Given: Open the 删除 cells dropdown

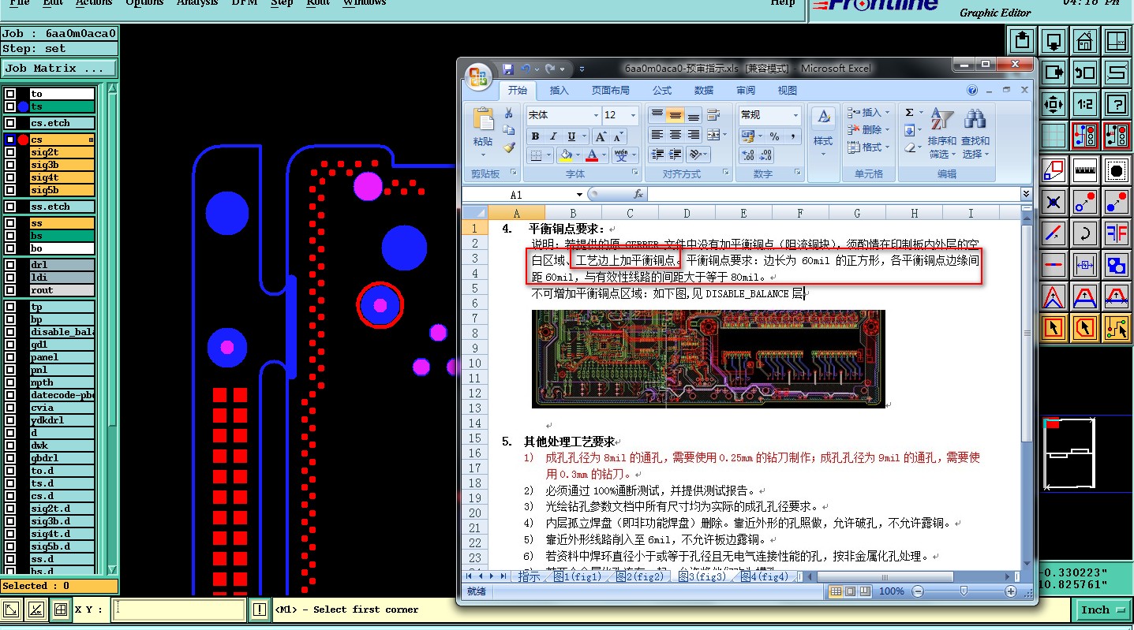Looking at the screenshot, I should point(869,129).
